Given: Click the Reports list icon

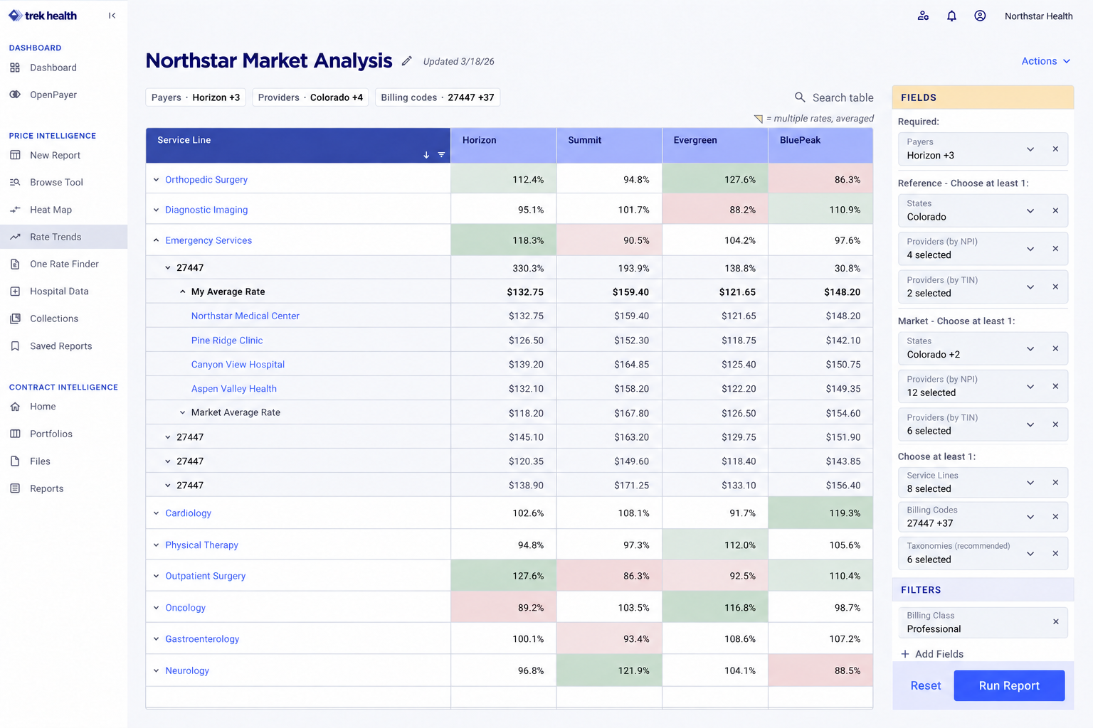Looking at the screenshot, I should tap(15, 488).
